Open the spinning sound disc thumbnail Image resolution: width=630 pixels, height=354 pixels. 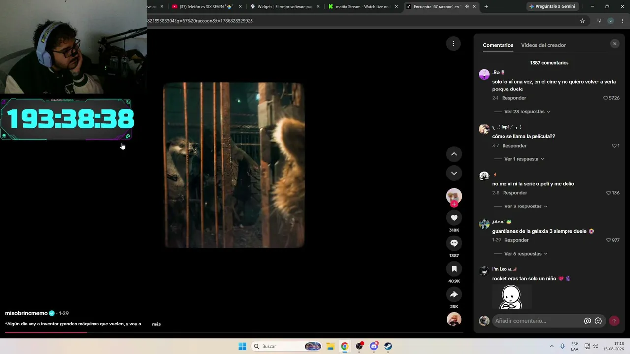click(x=454, y=320)
